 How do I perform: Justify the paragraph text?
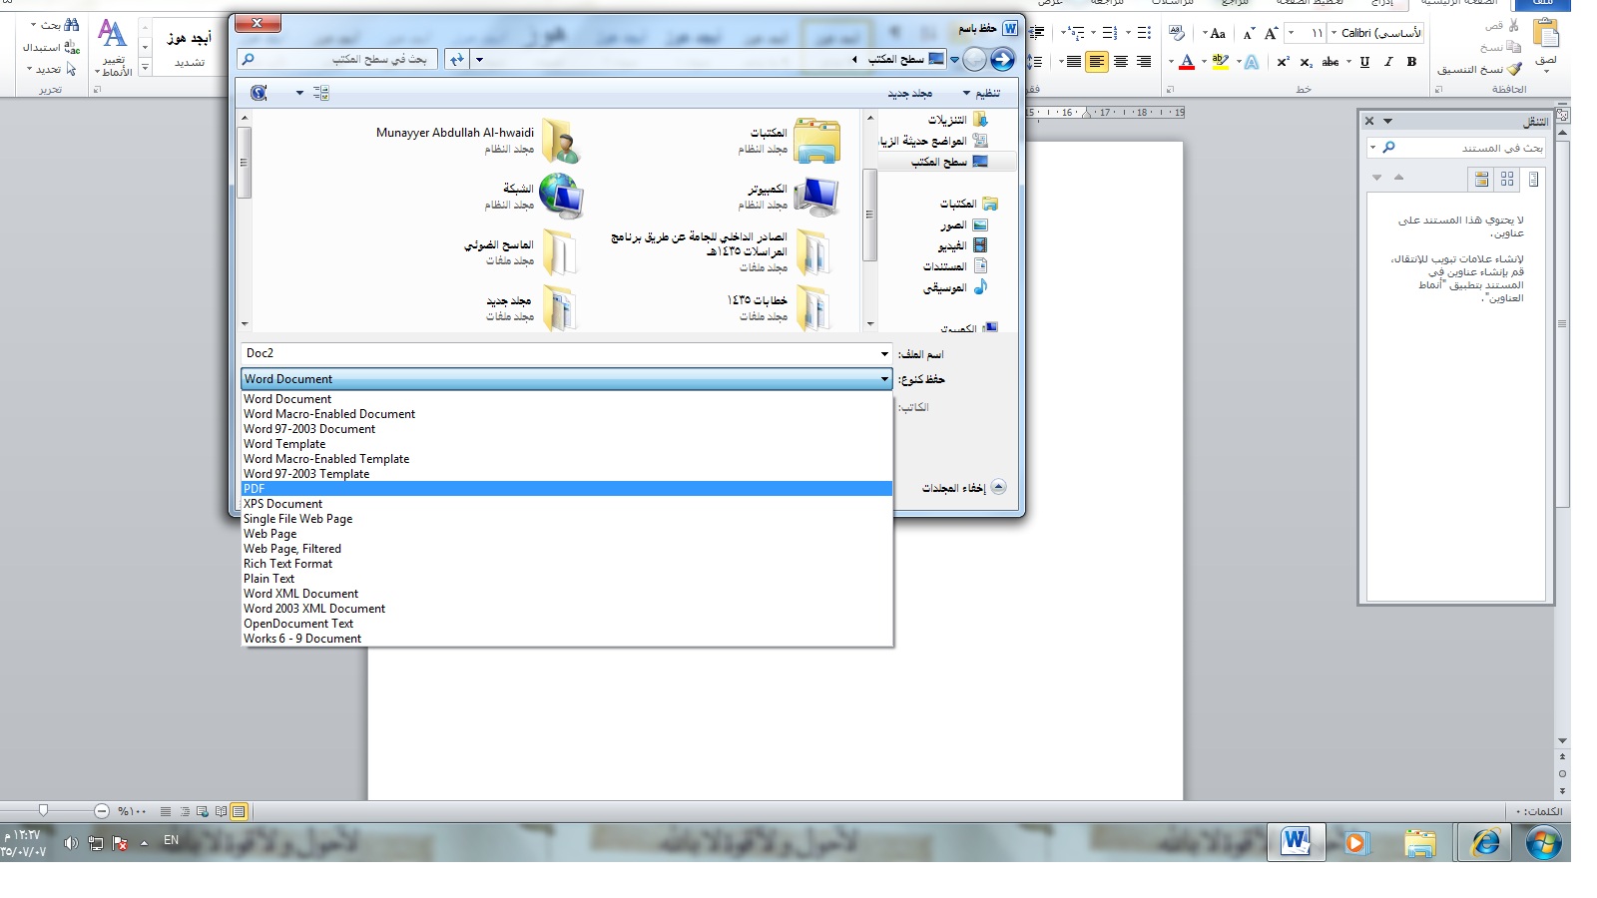1073,62
